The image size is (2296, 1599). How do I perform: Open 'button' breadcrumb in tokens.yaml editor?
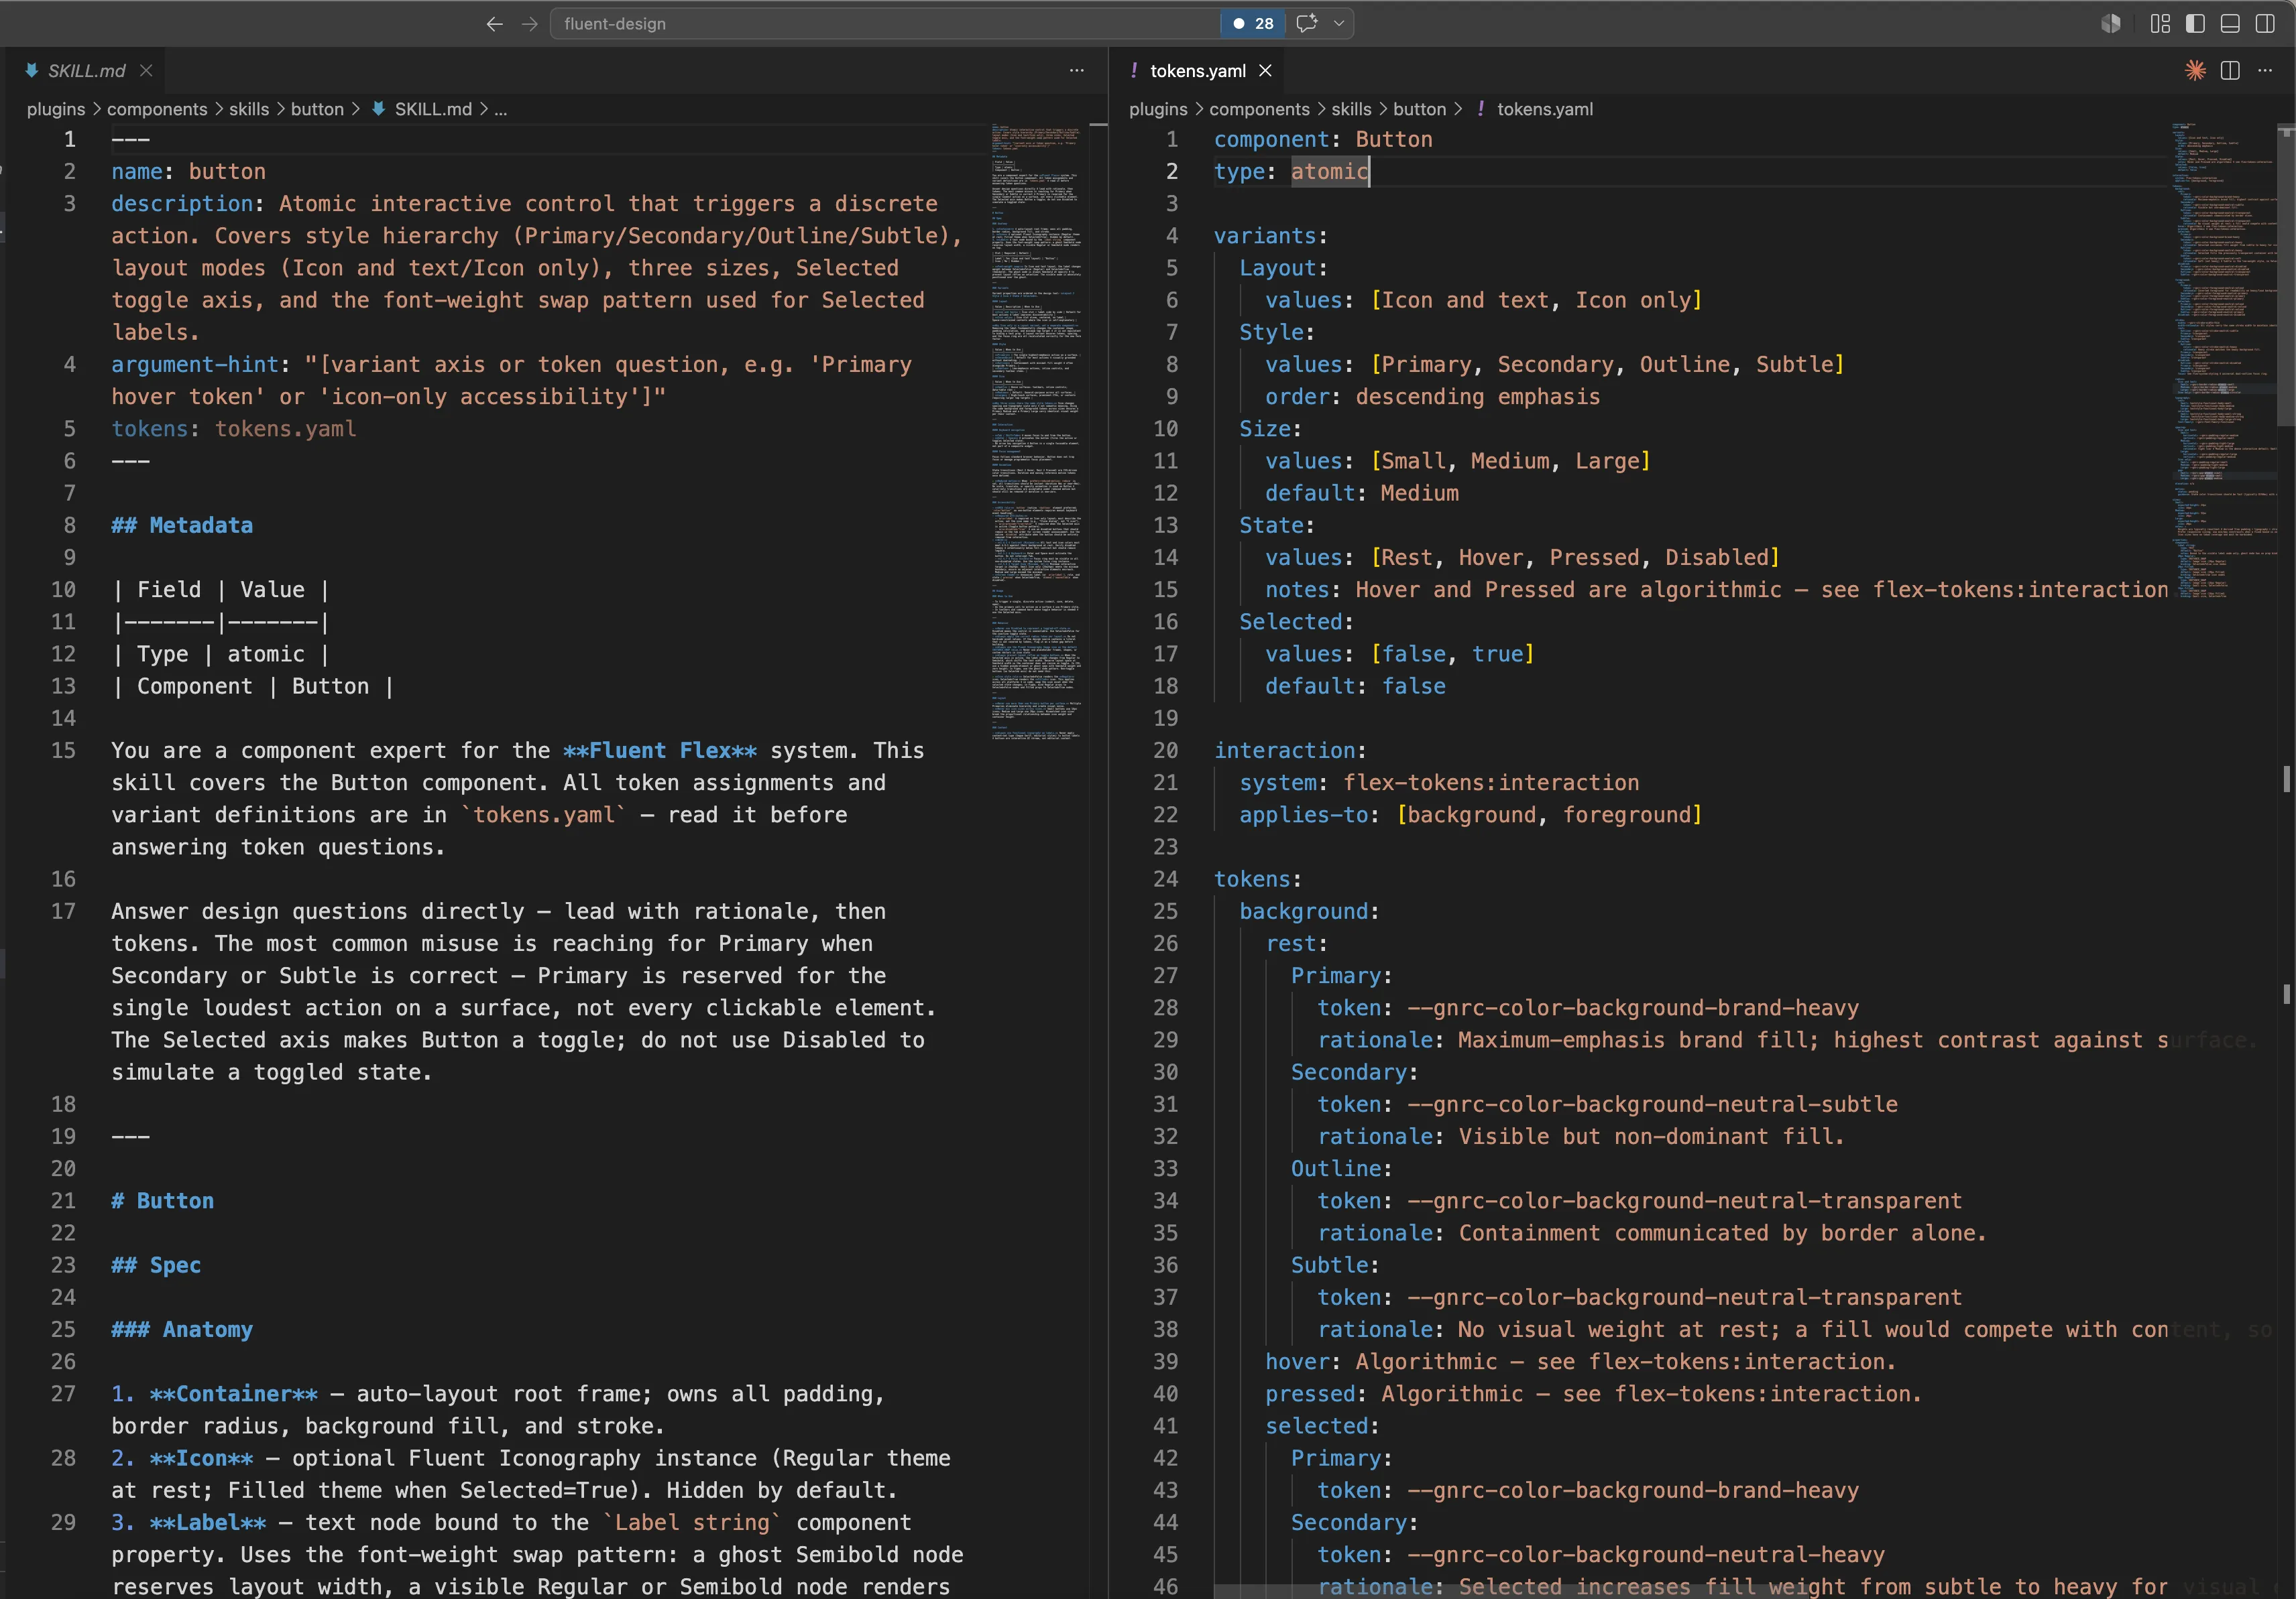(1419, 109)
